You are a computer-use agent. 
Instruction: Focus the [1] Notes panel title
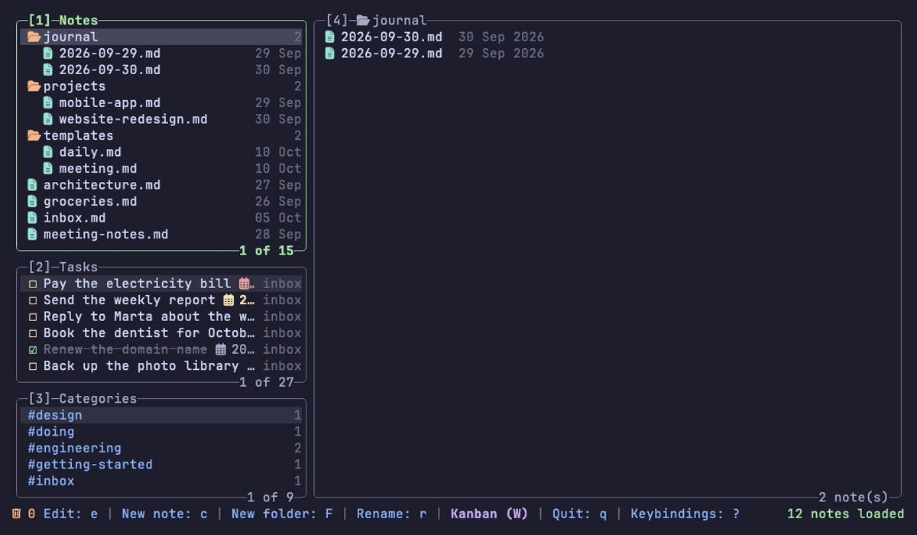[63, 21]
